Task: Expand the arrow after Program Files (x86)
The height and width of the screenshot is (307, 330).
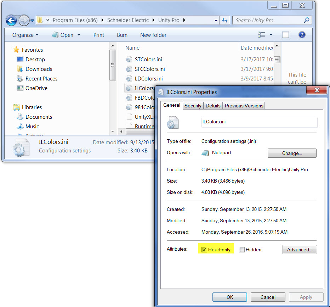Action: pyautogui.click(x=102, y=20)
